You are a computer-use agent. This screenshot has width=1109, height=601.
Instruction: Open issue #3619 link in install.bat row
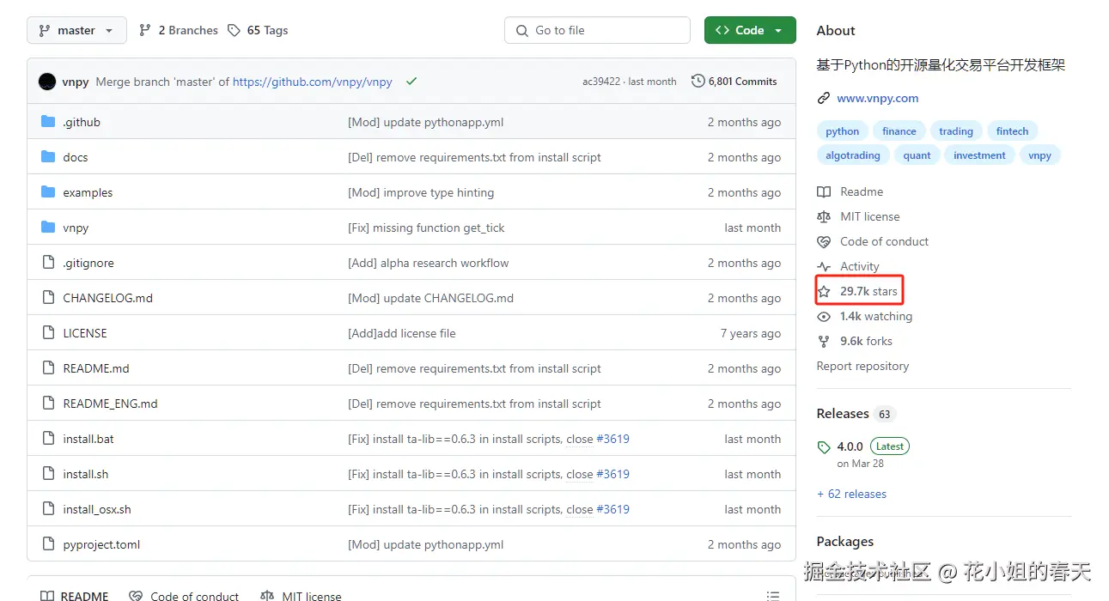(612, 439)
